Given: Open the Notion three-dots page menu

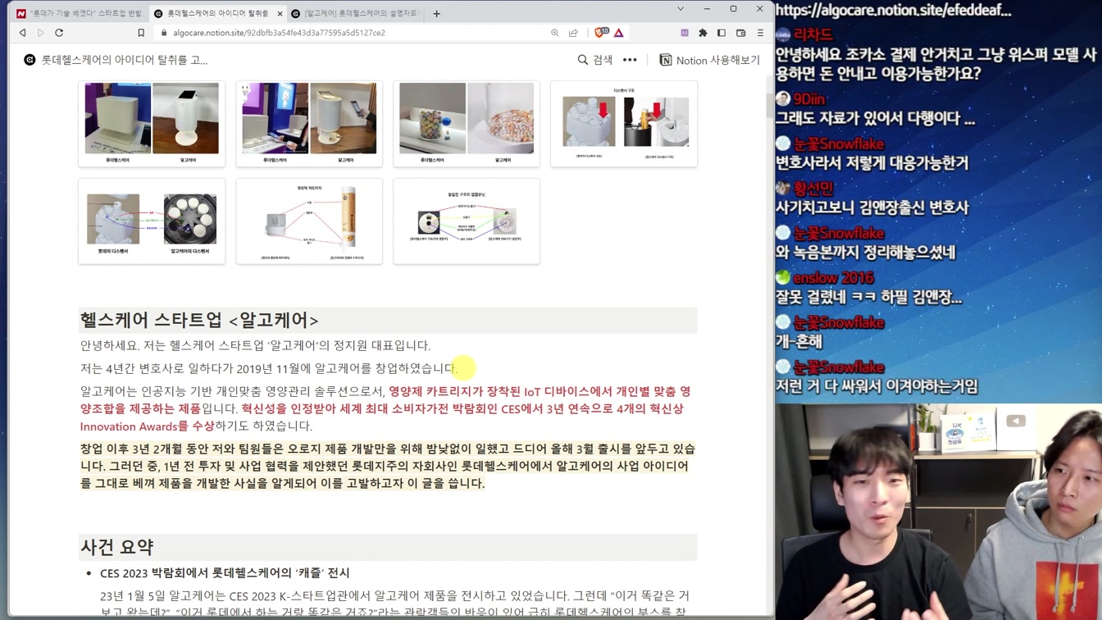Looking at the screenshot, I should coord(630,60).
